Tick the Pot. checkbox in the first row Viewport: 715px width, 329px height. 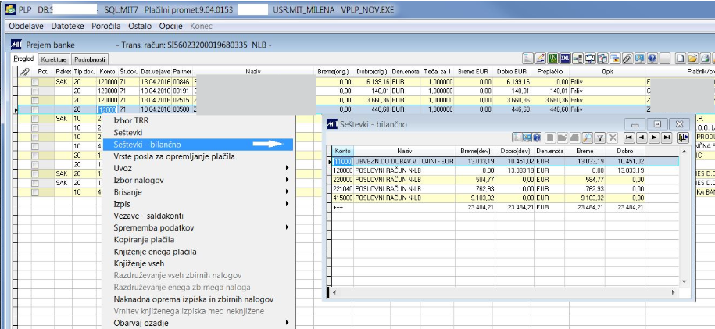click(x=34, y=80)
